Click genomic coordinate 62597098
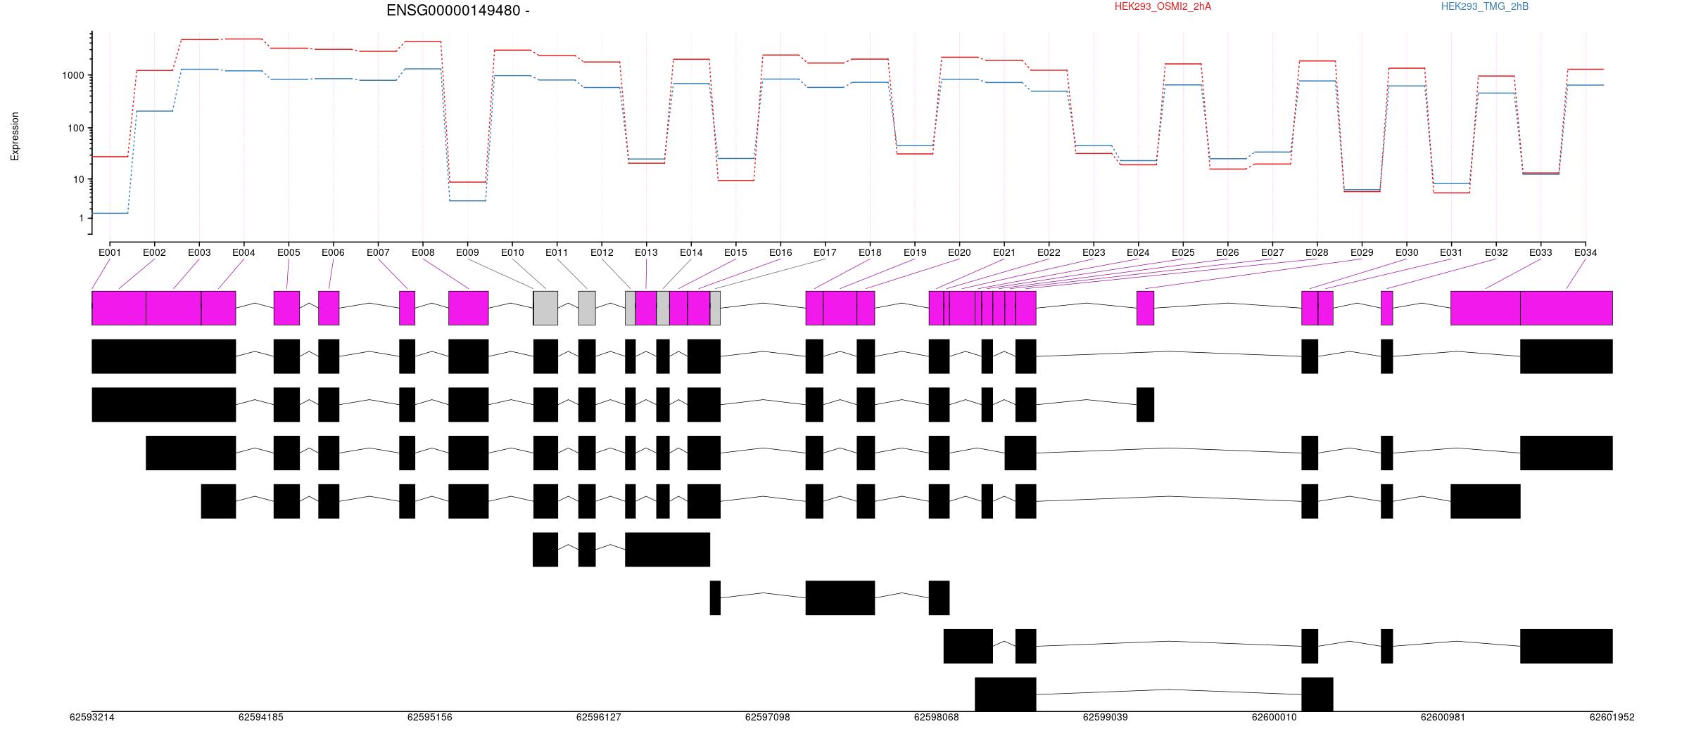This screenshot has width=1689, height=731. (768, 718)
